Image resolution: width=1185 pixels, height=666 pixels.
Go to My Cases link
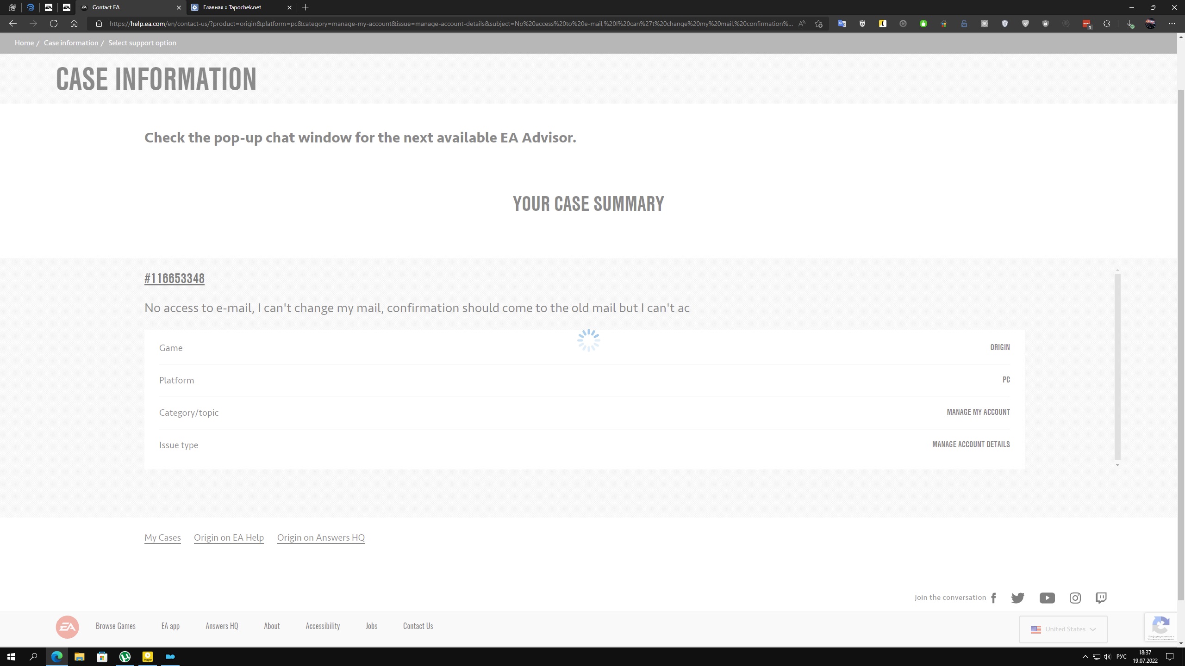[162, 537]
